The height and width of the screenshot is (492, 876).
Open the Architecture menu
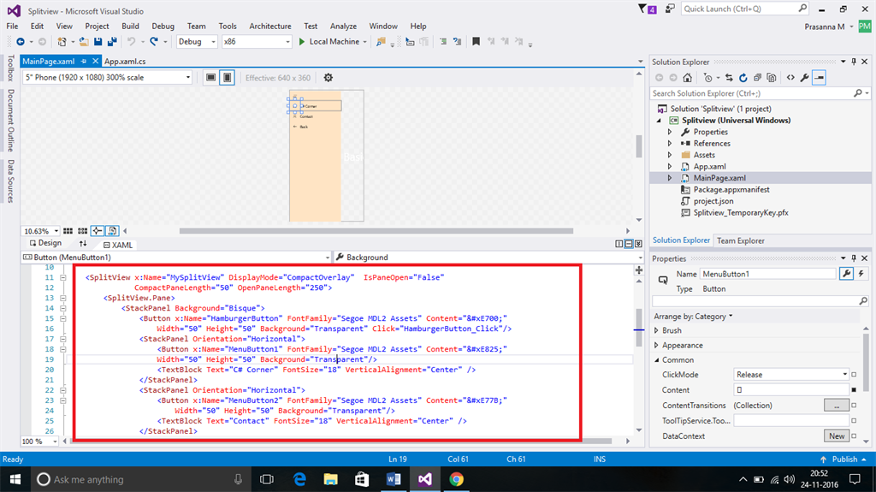click(270, 27)
